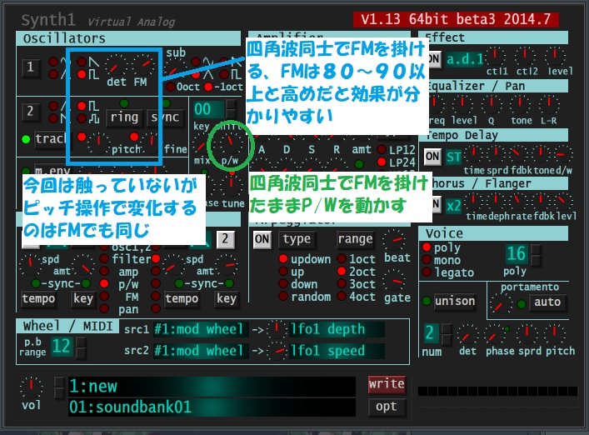Click LFO1 tempo button
589x435 pixels.
coord(38,298)
